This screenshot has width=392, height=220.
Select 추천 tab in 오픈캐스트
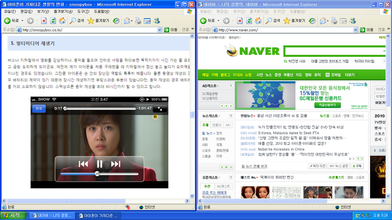[207, 186]
